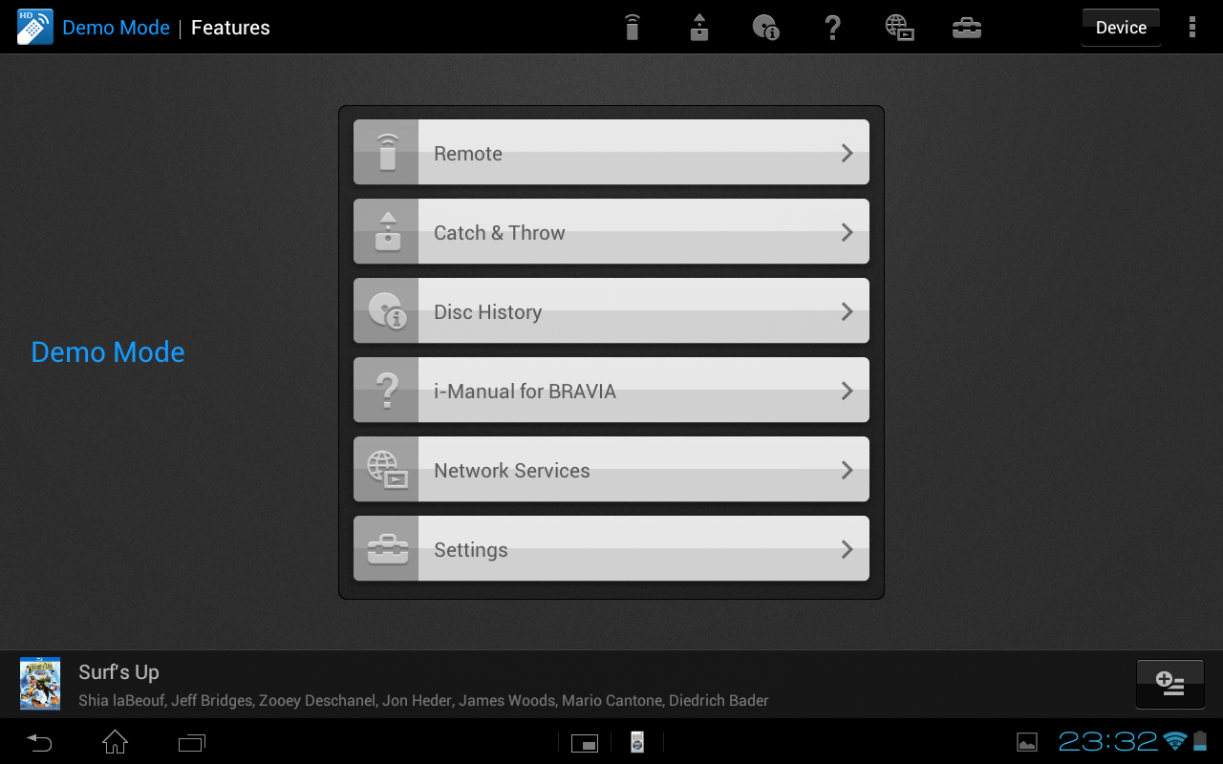Open the picture notification icon
The width and height of the screenshot is (1223, 764).
[1027, 742]
